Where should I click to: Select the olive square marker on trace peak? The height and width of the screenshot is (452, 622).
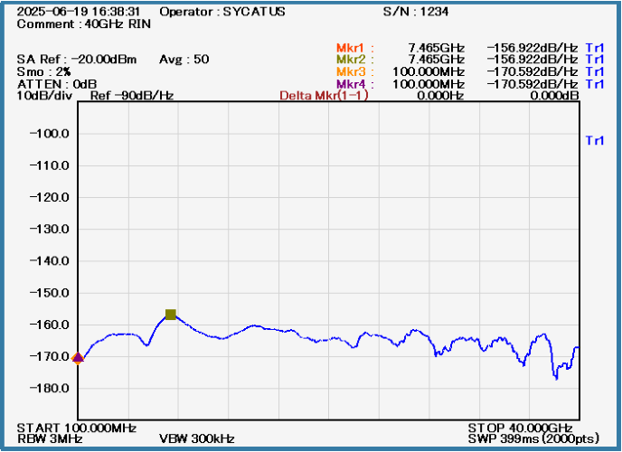[x=171, y=315]
